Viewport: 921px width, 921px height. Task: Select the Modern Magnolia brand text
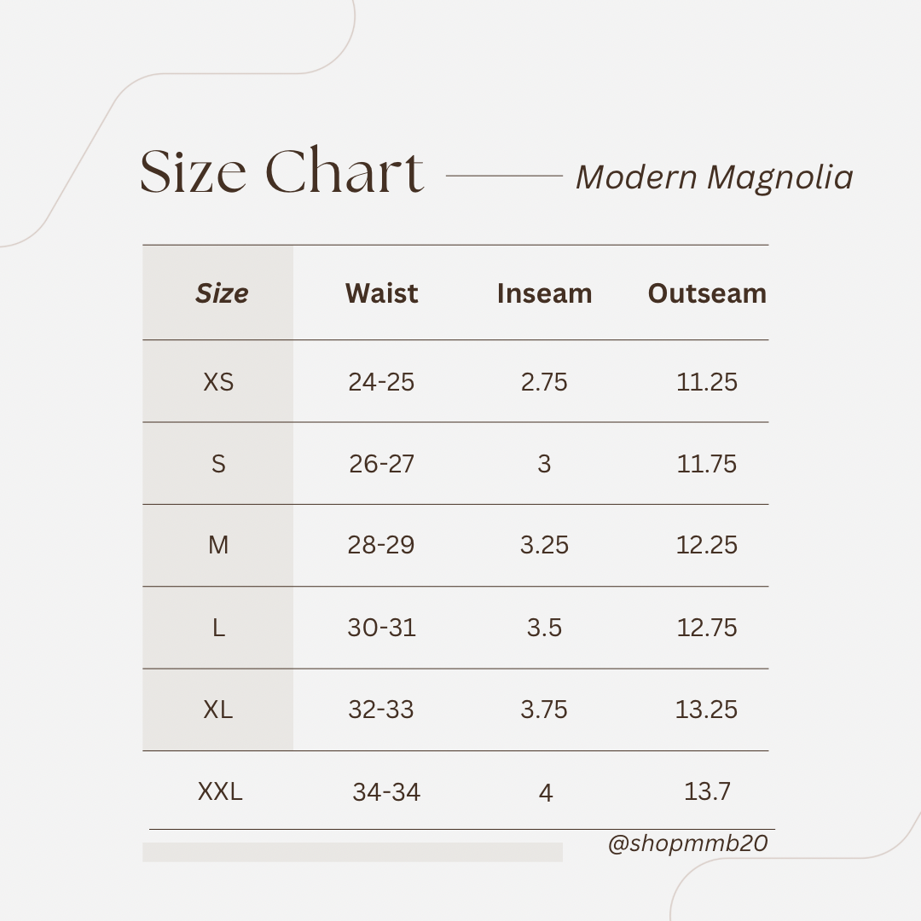(x=715, y=177)
